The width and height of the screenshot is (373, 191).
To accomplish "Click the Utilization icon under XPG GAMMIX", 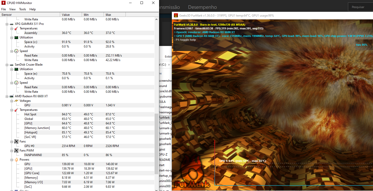I will (16, 37).
